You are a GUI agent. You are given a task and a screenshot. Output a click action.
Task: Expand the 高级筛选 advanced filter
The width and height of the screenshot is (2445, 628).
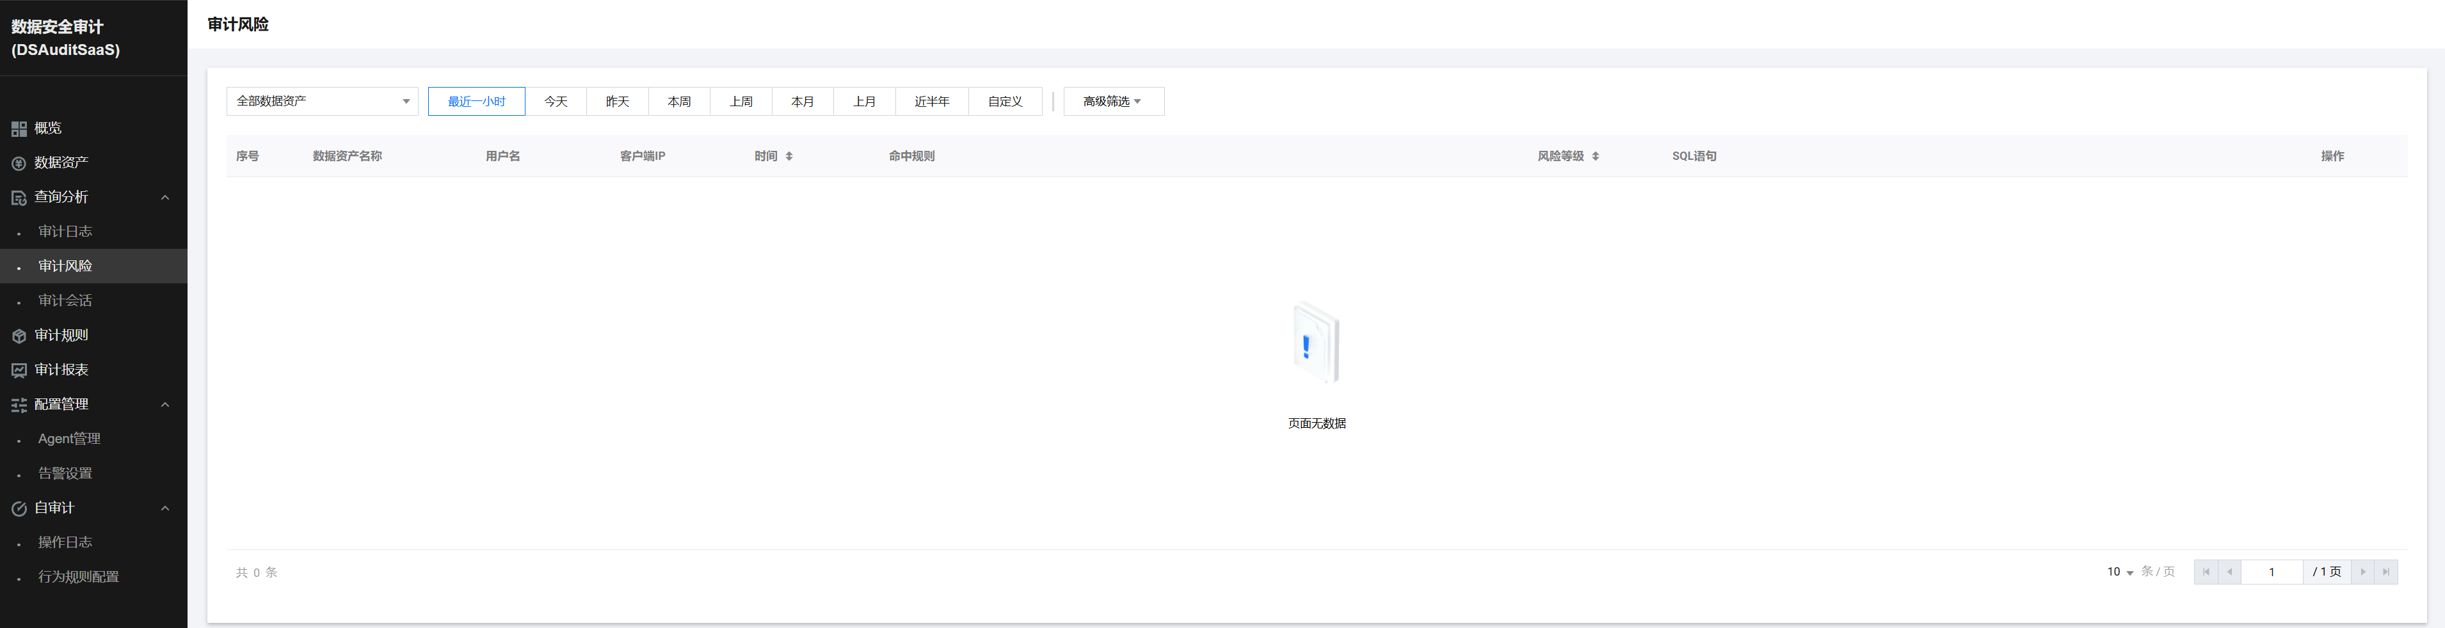1112,102
